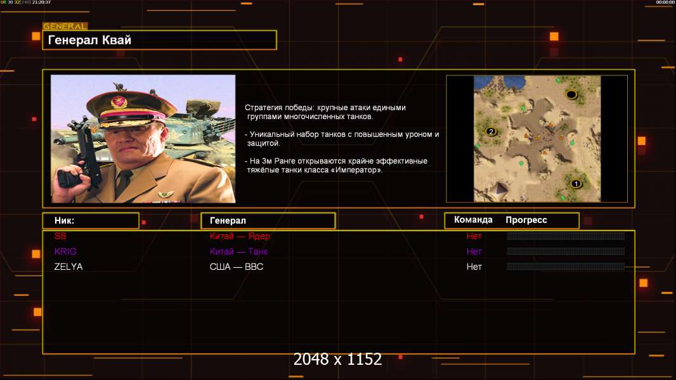Select the title 'Генерал Квай'
Screen dimensions: 676x380
pyautogui.click(x=89, y=40)
